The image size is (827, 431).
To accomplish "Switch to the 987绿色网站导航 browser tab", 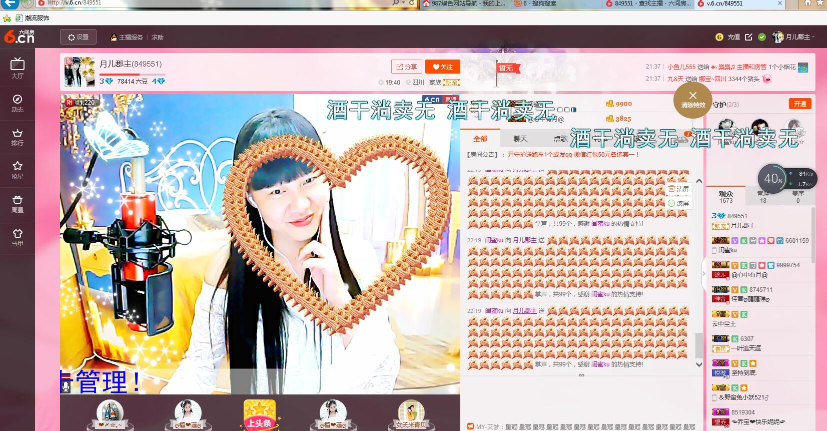I will click(464, 4).
